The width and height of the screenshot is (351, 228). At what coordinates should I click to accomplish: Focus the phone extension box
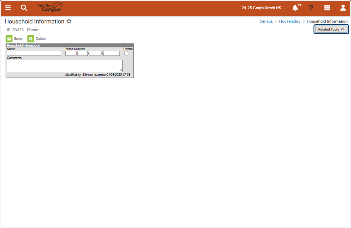point(111,53)
